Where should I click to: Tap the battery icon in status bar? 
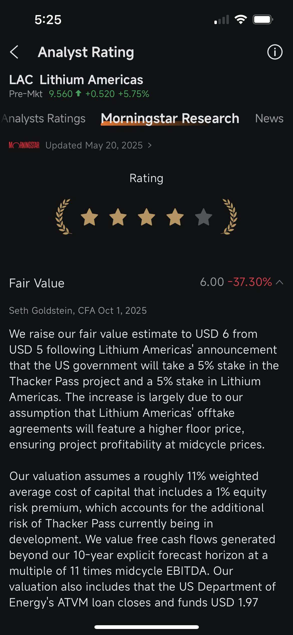tap(262, 20)
